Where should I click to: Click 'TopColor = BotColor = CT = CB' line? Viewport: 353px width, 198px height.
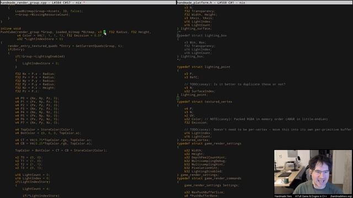tap(61, 150)
